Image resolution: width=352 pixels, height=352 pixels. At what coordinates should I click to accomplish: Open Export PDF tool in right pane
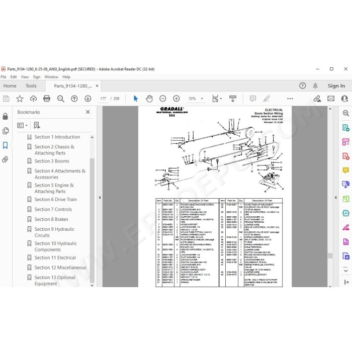pos(346,128)
